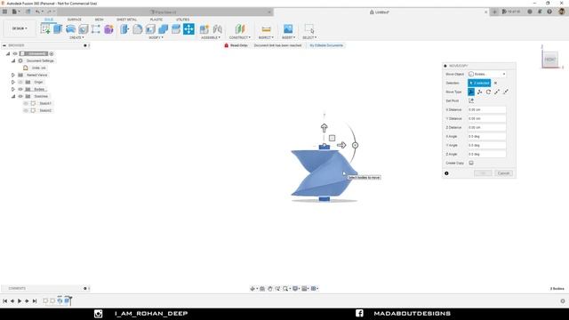Choose Rotate move type
Screen dimensions: 569x320
(488, 92)
